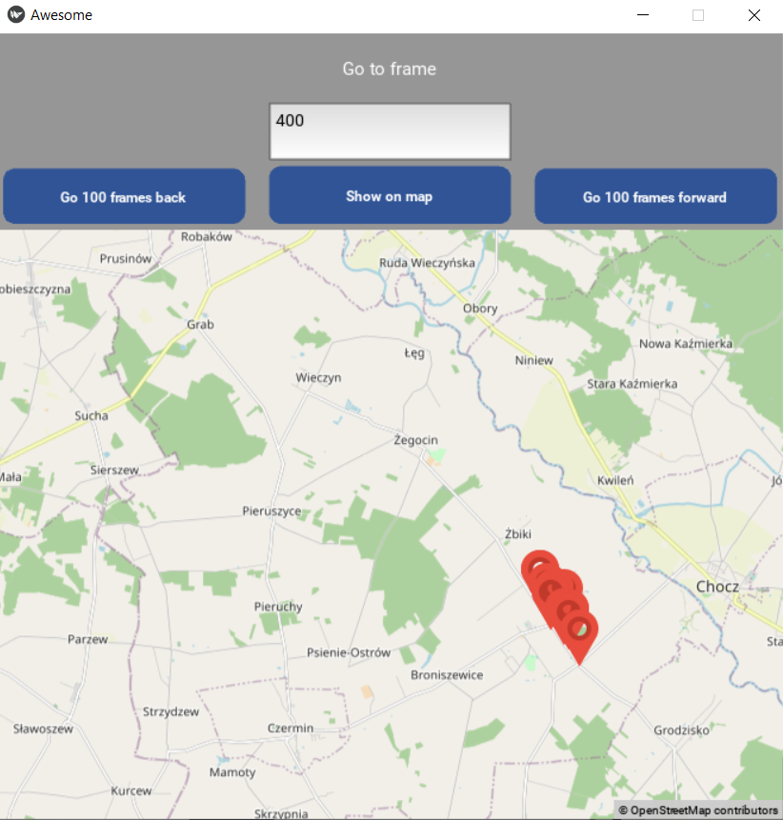The image size is (783, 820).
Task: Click the Grodzisko label on the map
Action: 681,730
